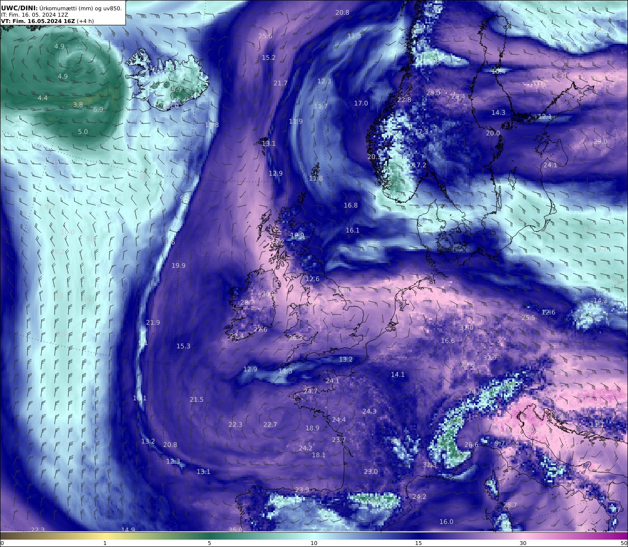Click the 19.9 value west of Ireland
Image resolution: width=628 pixels, height=547 pixels.
pos(179,266)
